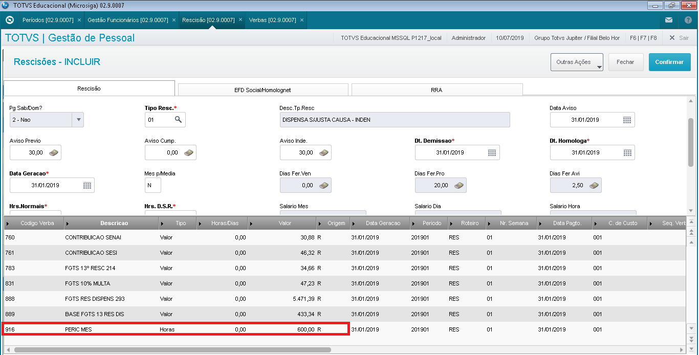Click the F6 | F7 | F8 shortcut label
This screenshot has height=355, width=699.
[643, 38]
